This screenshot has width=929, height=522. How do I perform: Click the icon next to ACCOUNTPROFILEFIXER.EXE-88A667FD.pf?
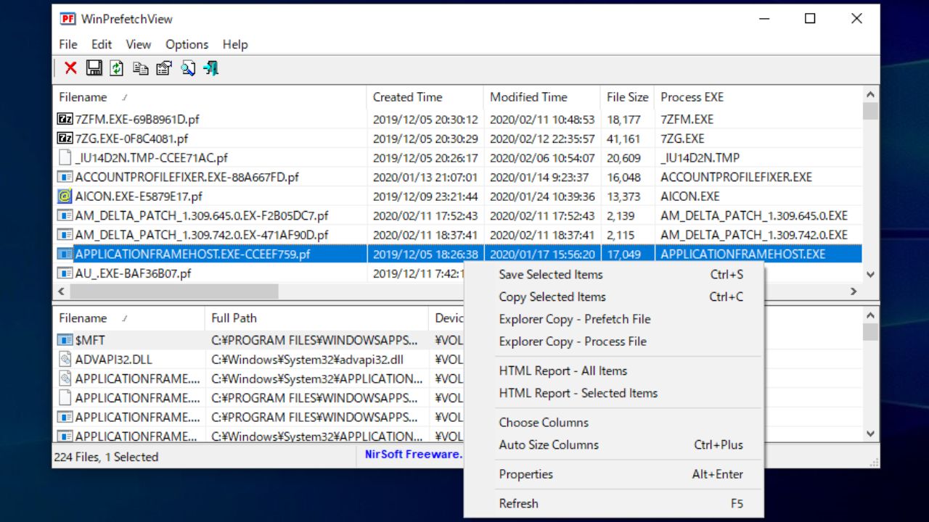coord(65,177)
